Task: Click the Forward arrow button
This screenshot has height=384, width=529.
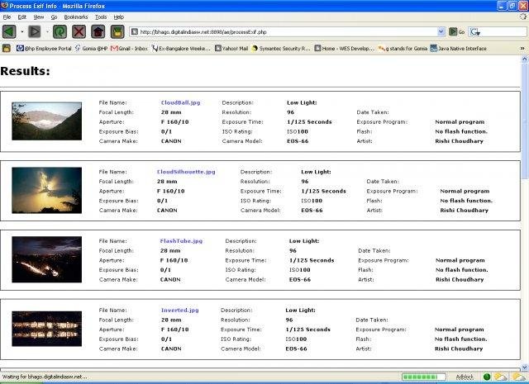Action: pos(35,32)
